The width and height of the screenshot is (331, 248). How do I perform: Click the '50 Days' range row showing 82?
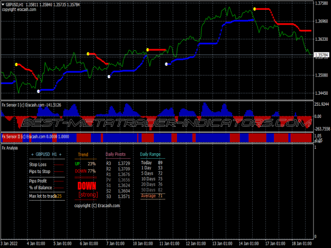click(x=152, y=190)
